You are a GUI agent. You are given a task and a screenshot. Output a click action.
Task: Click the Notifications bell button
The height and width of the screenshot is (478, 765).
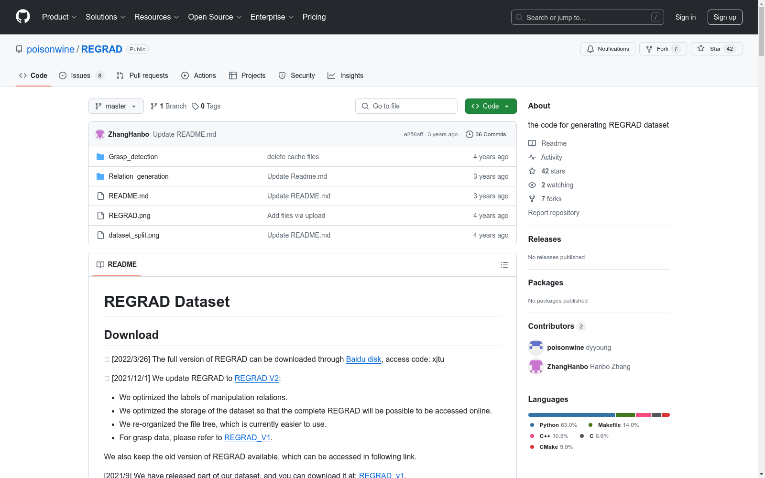pos(608,49)
